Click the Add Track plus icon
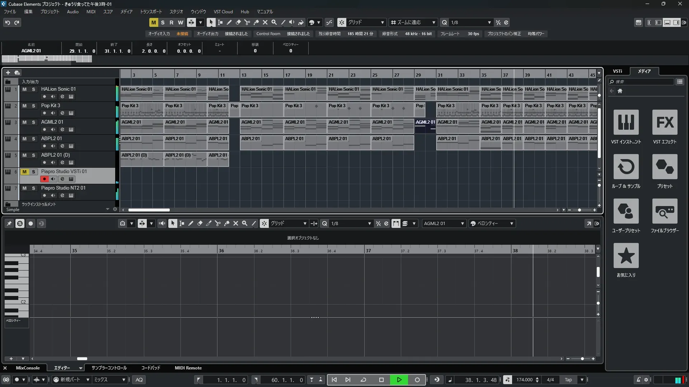The height and width of the screenshot is (387, 689). tap(8, 72)
